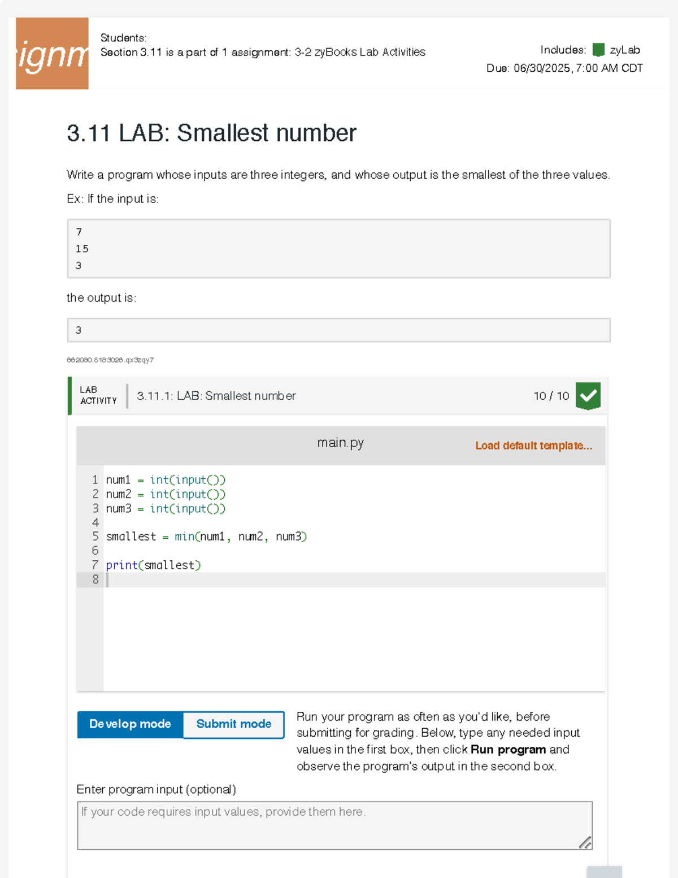Click the resize grip on input textarea
Image resolution: width=678 pixels, height=878 pixels.
pos(585,842)
